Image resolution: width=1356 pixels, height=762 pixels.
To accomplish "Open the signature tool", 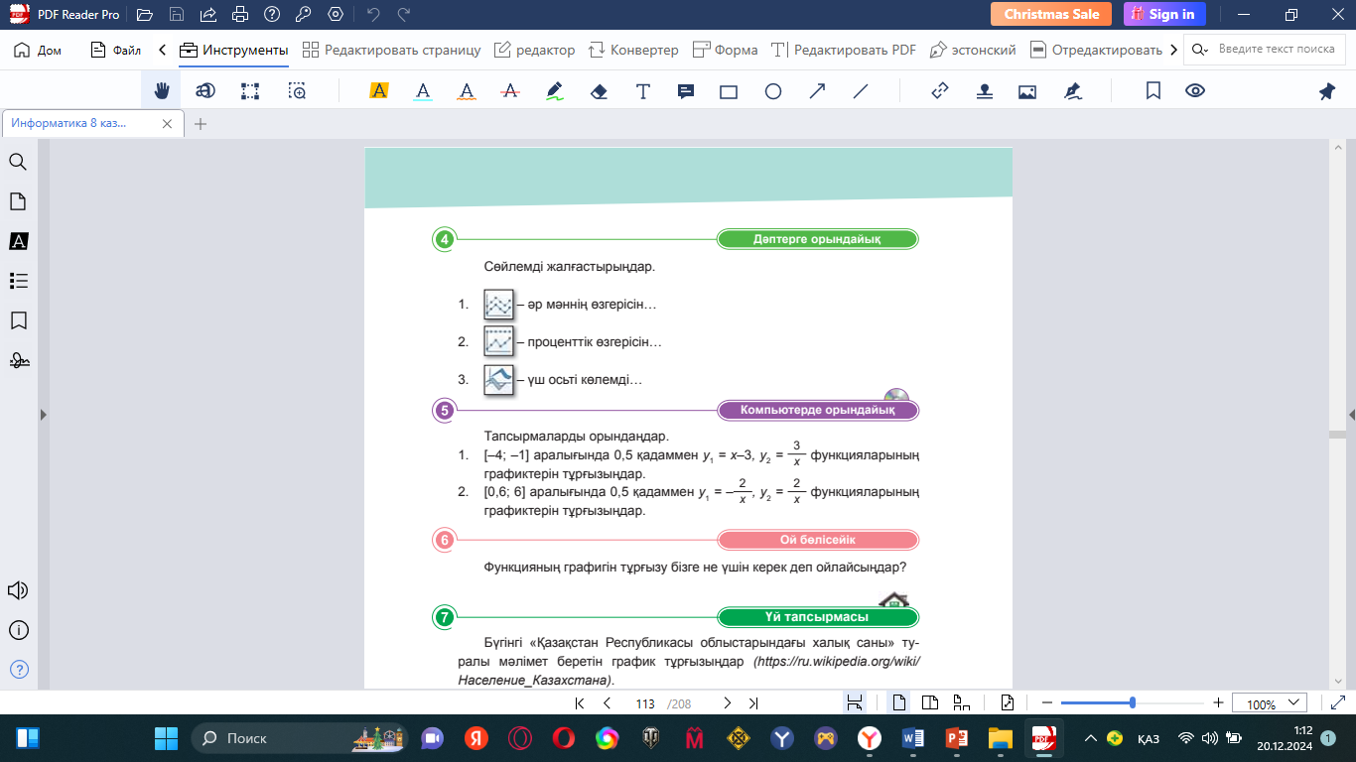I will coord(1072,91).
